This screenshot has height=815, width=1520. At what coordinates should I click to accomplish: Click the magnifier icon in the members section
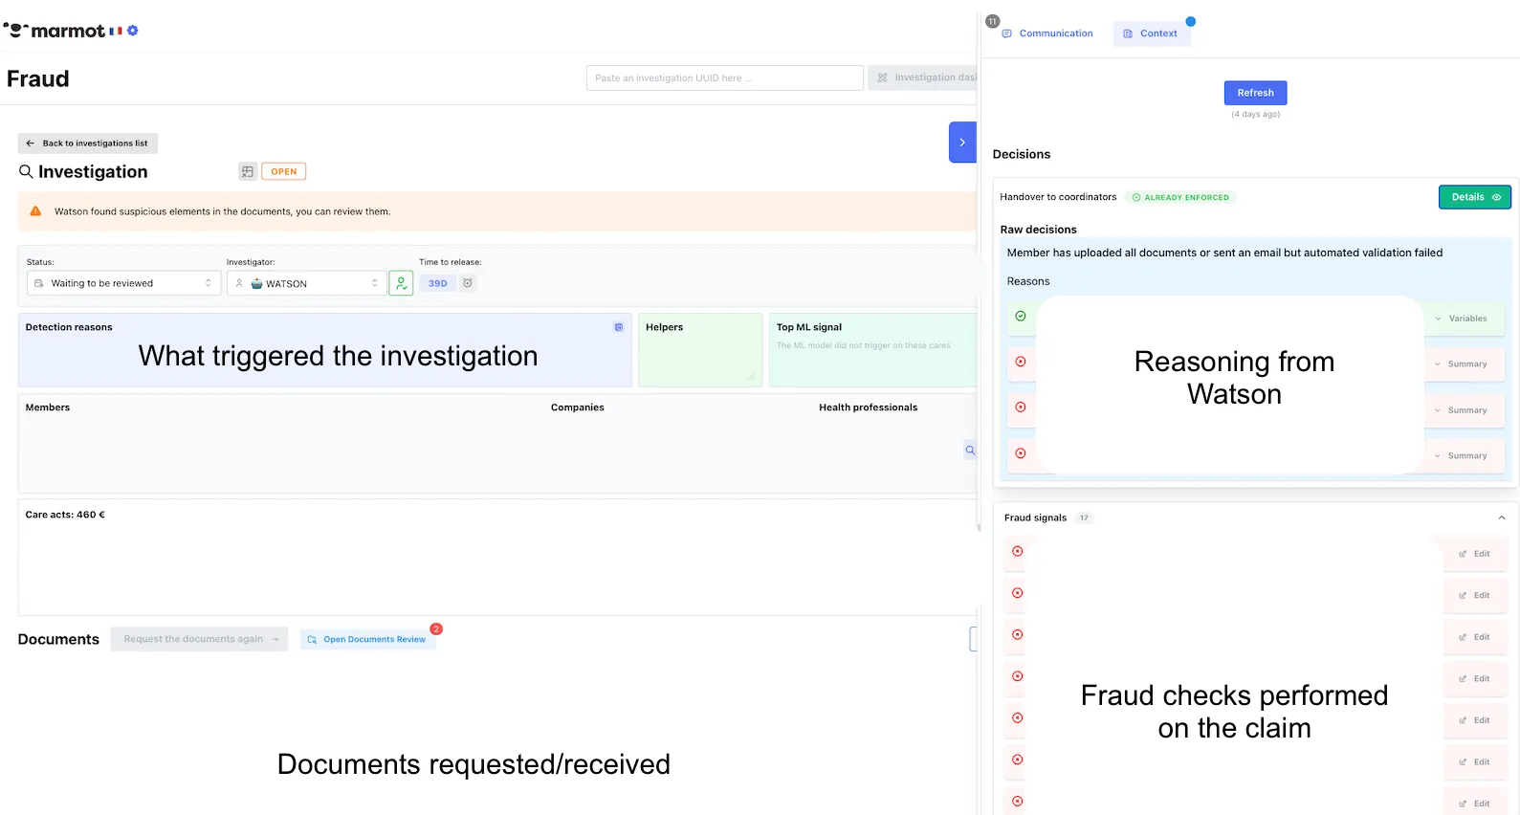(x=970, y=450)
